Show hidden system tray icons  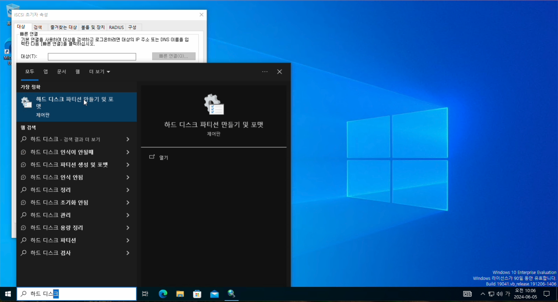pos(483,294)
